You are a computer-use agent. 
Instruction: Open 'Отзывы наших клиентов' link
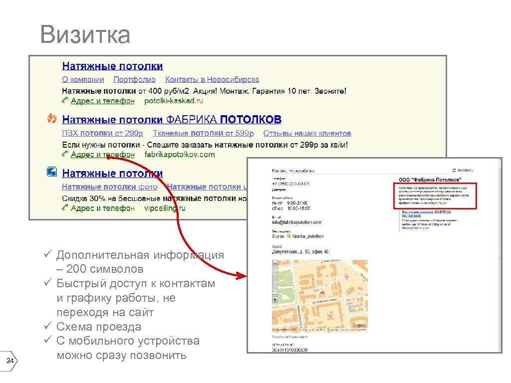307,133
